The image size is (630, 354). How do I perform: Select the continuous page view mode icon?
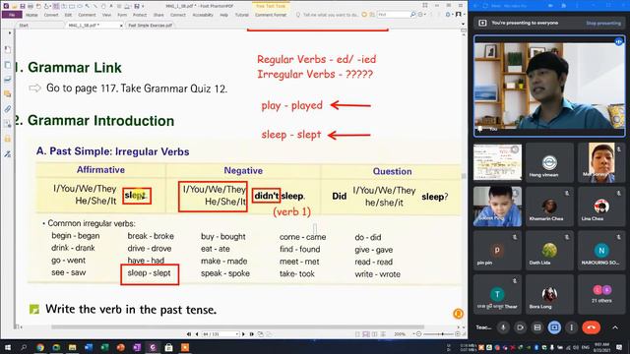(x=366, y=334)
